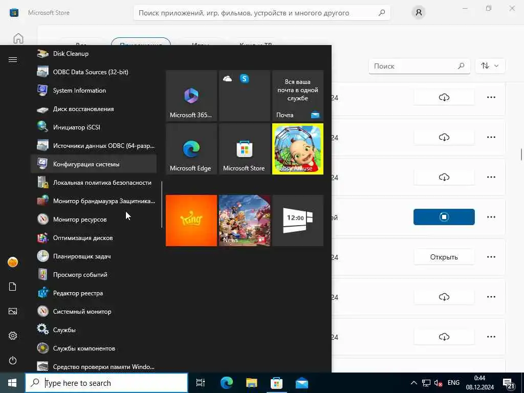The height and width of the screenshot is (393, 524).
Task: Open the clock and date flyout
Action: (x=480, y=383)
